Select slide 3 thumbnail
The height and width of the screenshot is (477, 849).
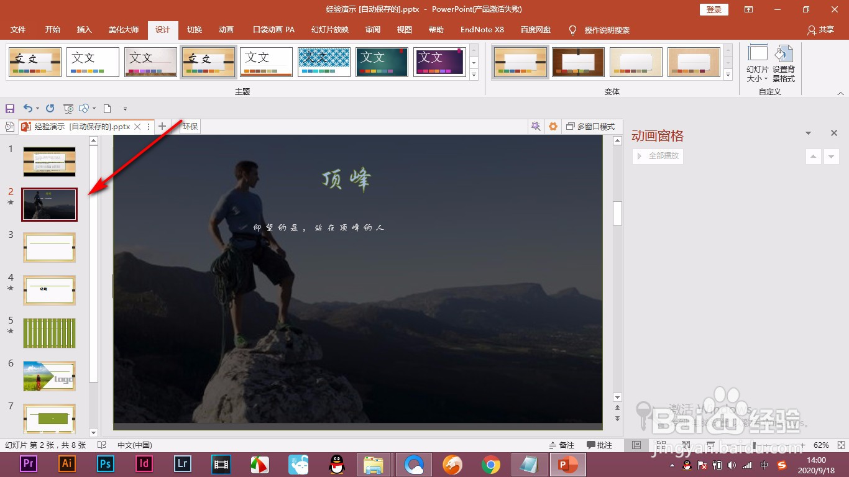[x=49, y=248]
